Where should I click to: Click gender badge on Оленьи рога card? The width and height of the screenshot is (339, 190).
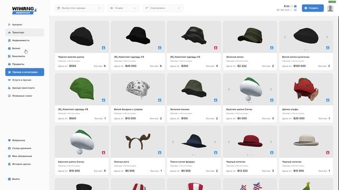[x=159, y=153]
